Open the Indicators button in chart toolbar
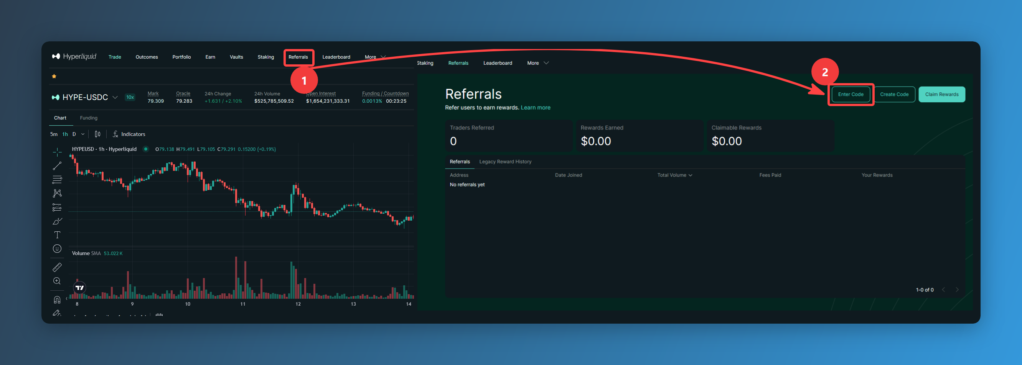 click(x=129, y=134)
